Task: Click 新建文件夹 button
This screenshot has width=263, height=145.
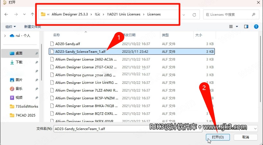Action: pyautogui.click(x=32, y=27)
